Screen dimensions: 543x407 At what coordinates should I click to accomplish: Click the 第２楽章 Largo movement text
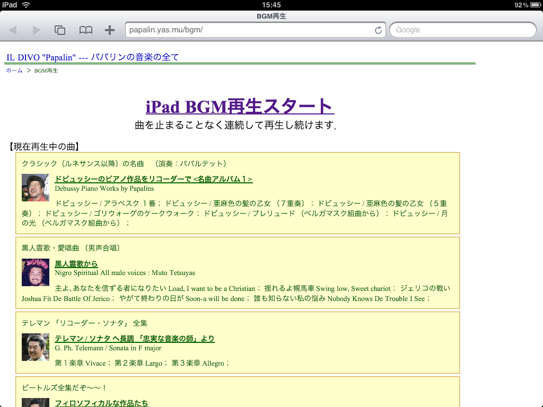(138, 363)
